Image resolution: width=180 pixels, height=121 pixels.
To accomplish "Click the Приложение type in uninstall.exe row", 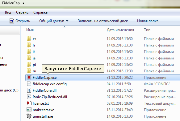I will pos(155,116).
